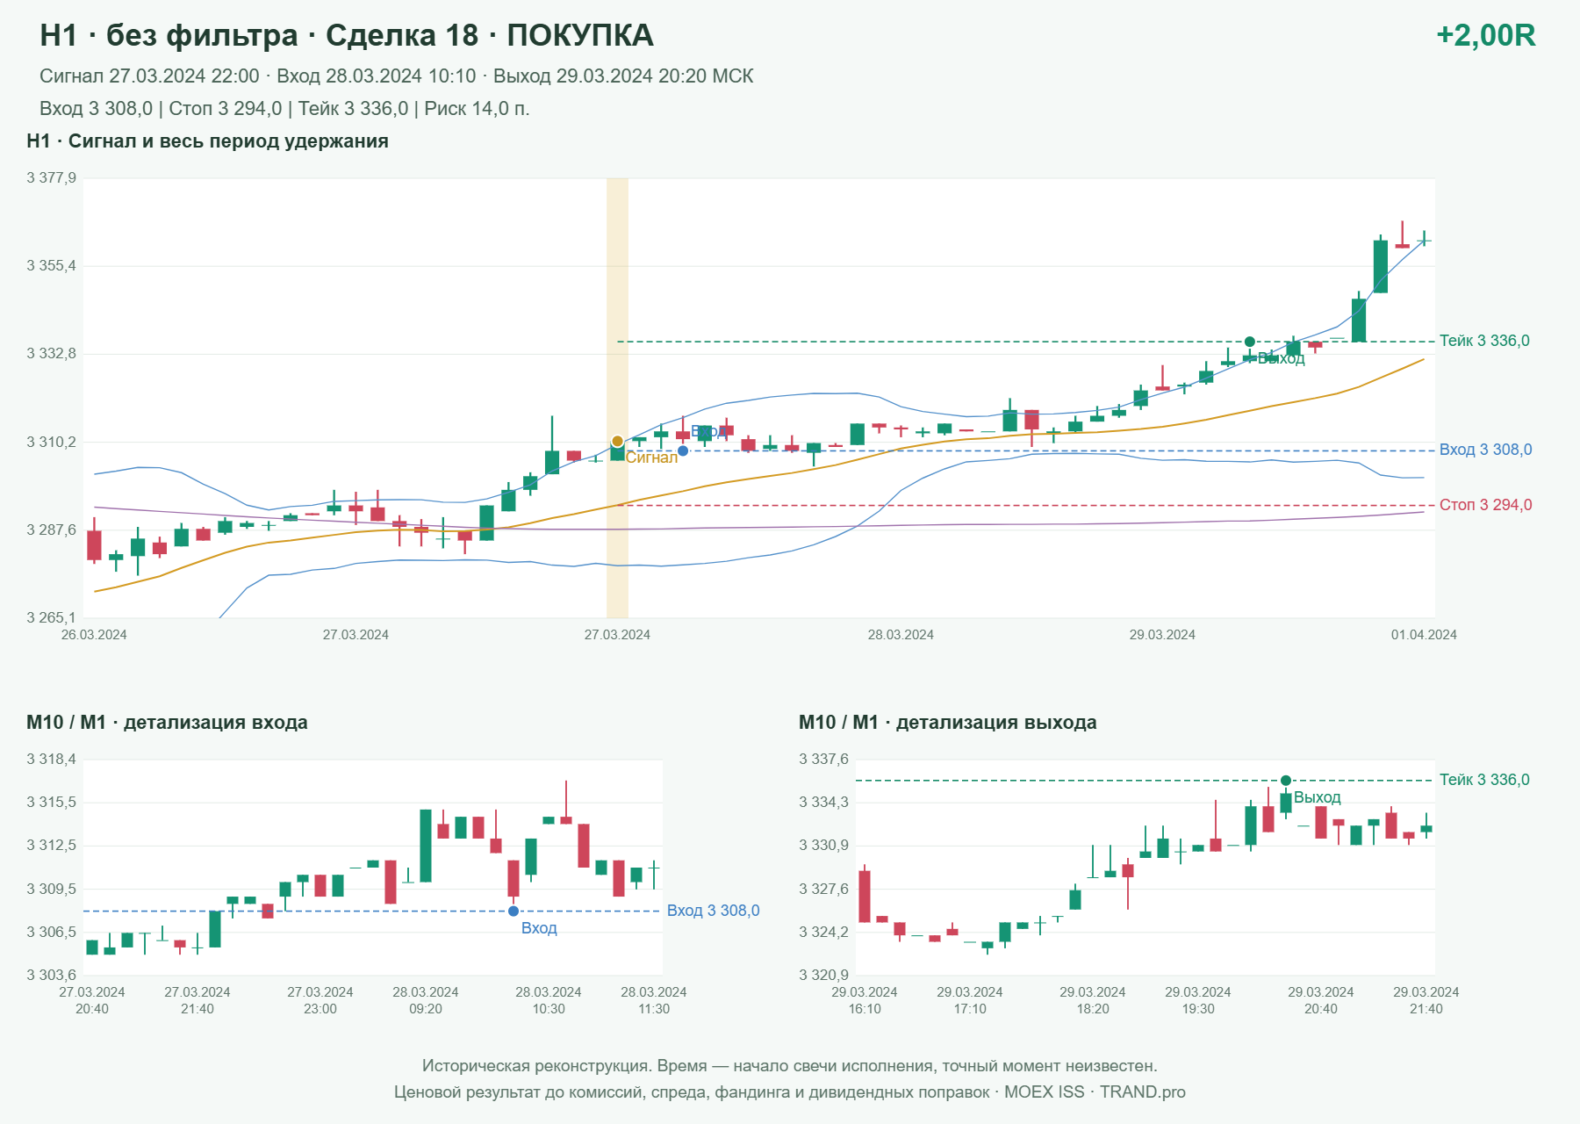Viewport: 1580px width, 1124px height.
Task: Click the highlighted signal candle band on H1 chart
Action: (x=617, y=398)
